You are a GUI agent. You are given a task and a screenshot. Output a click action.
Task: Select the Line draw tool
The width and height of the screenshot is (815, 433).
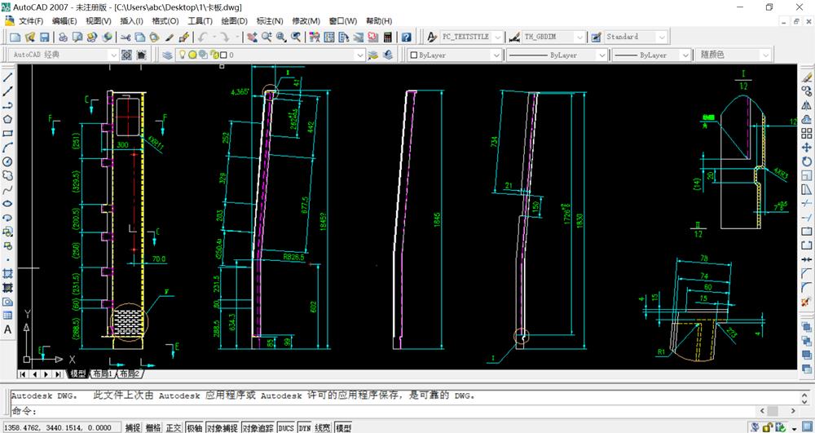pos(7,77)
